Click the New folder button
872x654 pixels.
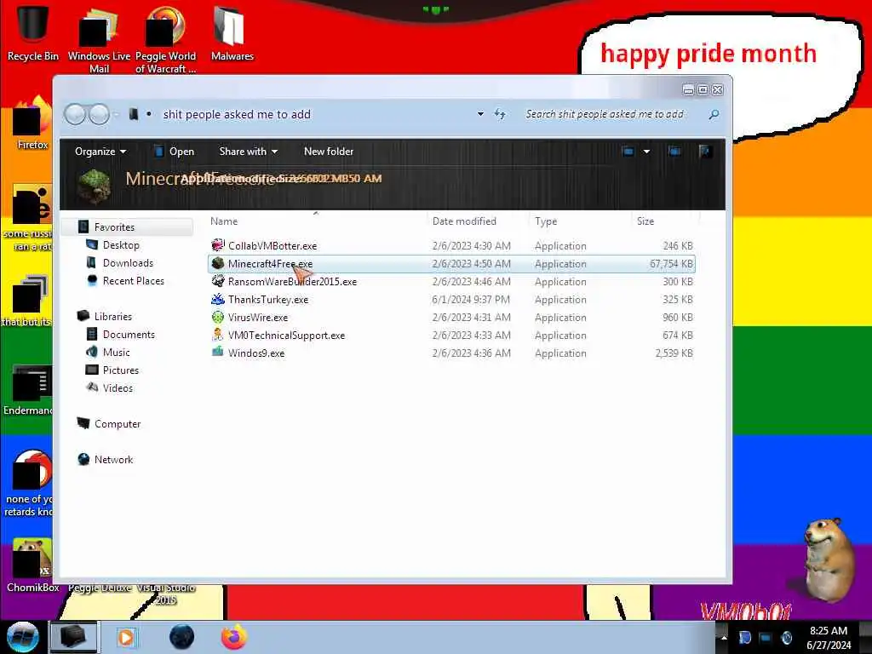(329, 152)
